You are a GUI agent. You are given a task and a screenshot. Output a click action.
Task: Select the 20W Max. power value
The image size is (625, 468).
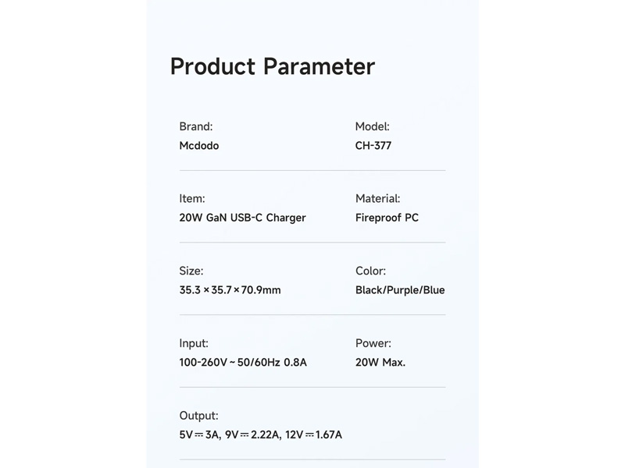(380, 362)
